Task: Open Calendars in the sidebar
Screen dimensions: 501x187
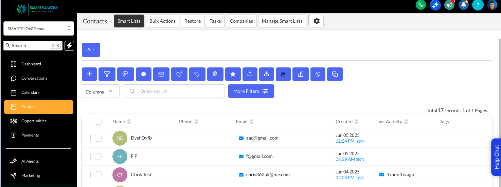Action: coord(39,92)
